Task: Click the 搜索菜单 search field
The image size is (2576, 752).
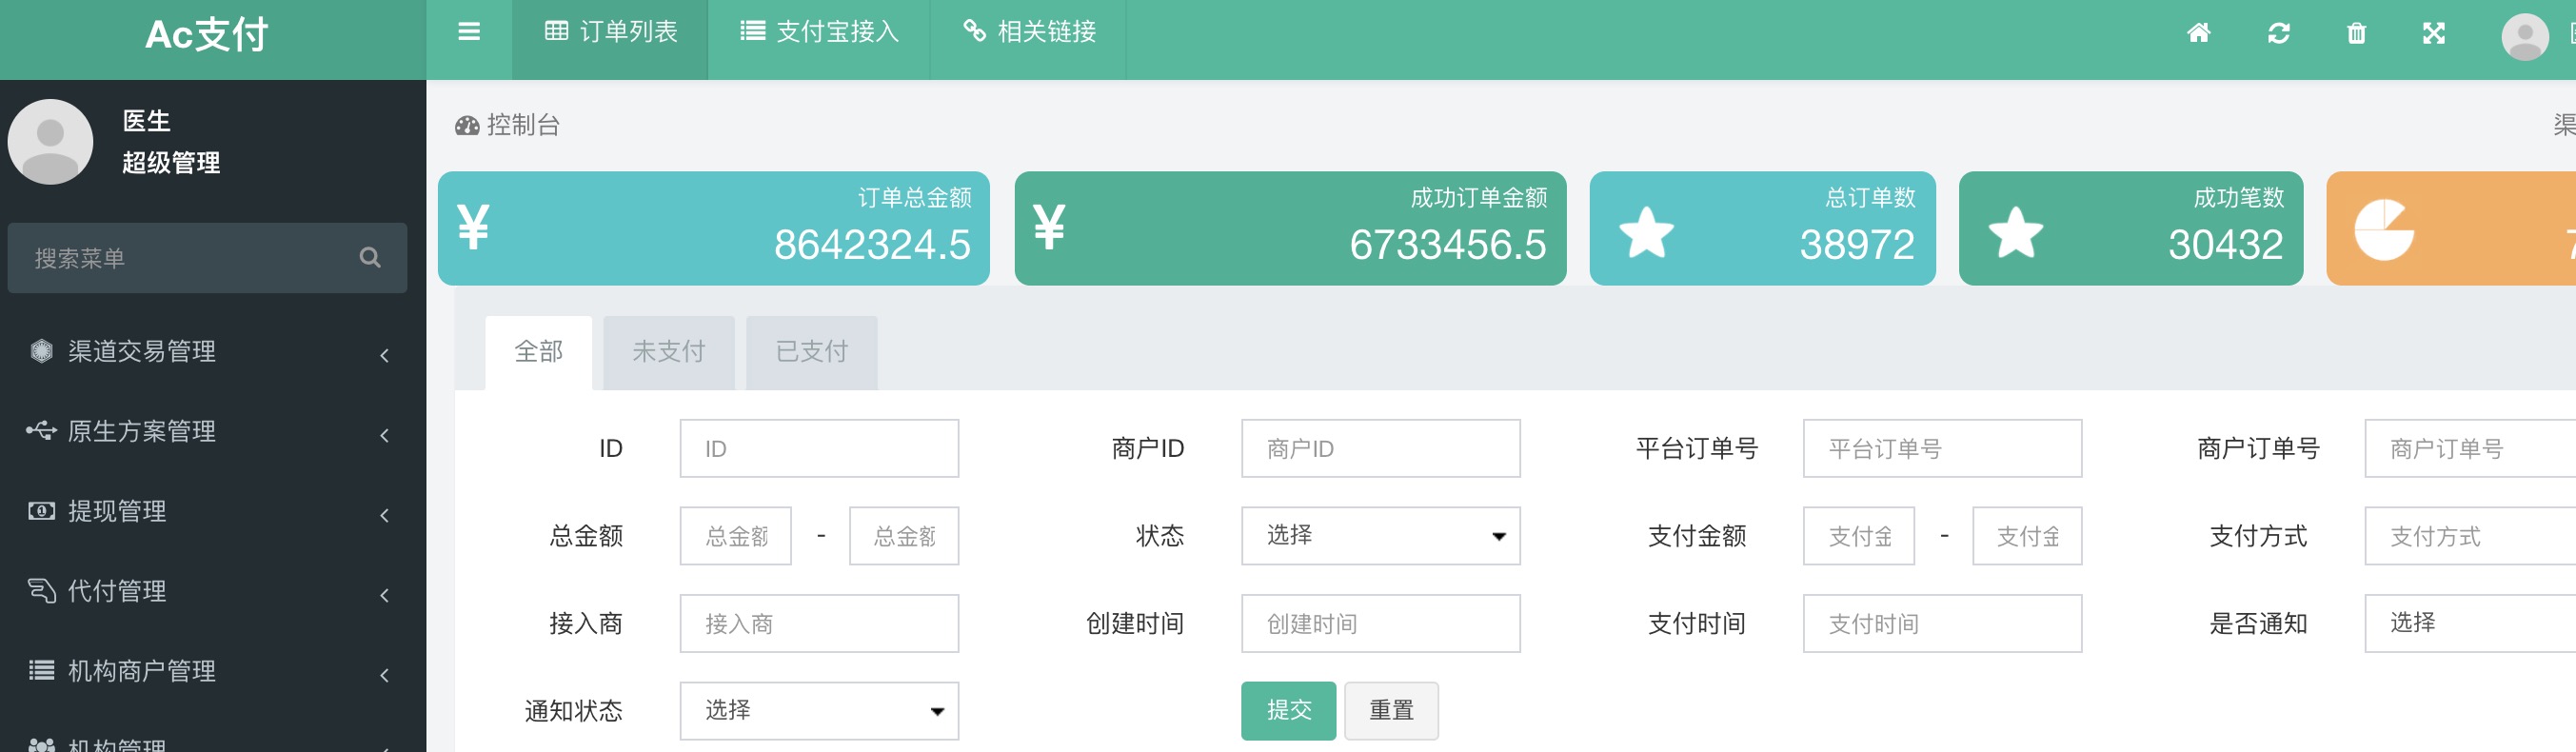Action: click(x=207, y=258)
